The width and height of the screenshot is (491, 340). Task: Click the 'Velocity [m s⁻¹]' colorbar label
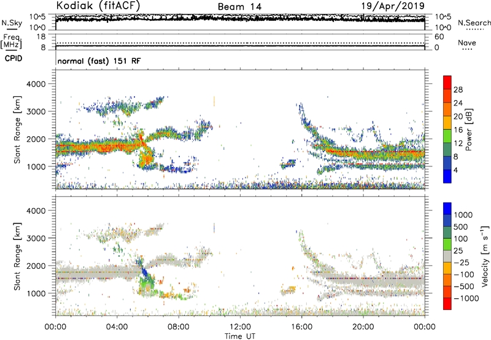485,256
